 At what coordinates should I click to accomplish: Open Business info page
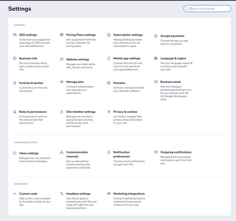(28, 58)
